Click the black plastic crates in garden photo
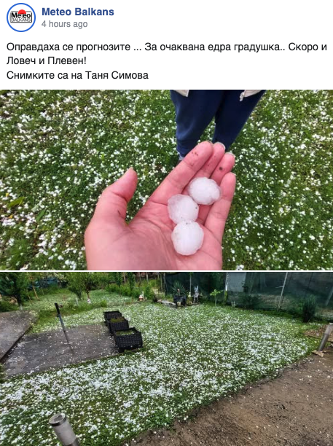The height and width of the screenshot is (446, 333). pyautogui.click(x=124, y=330)
